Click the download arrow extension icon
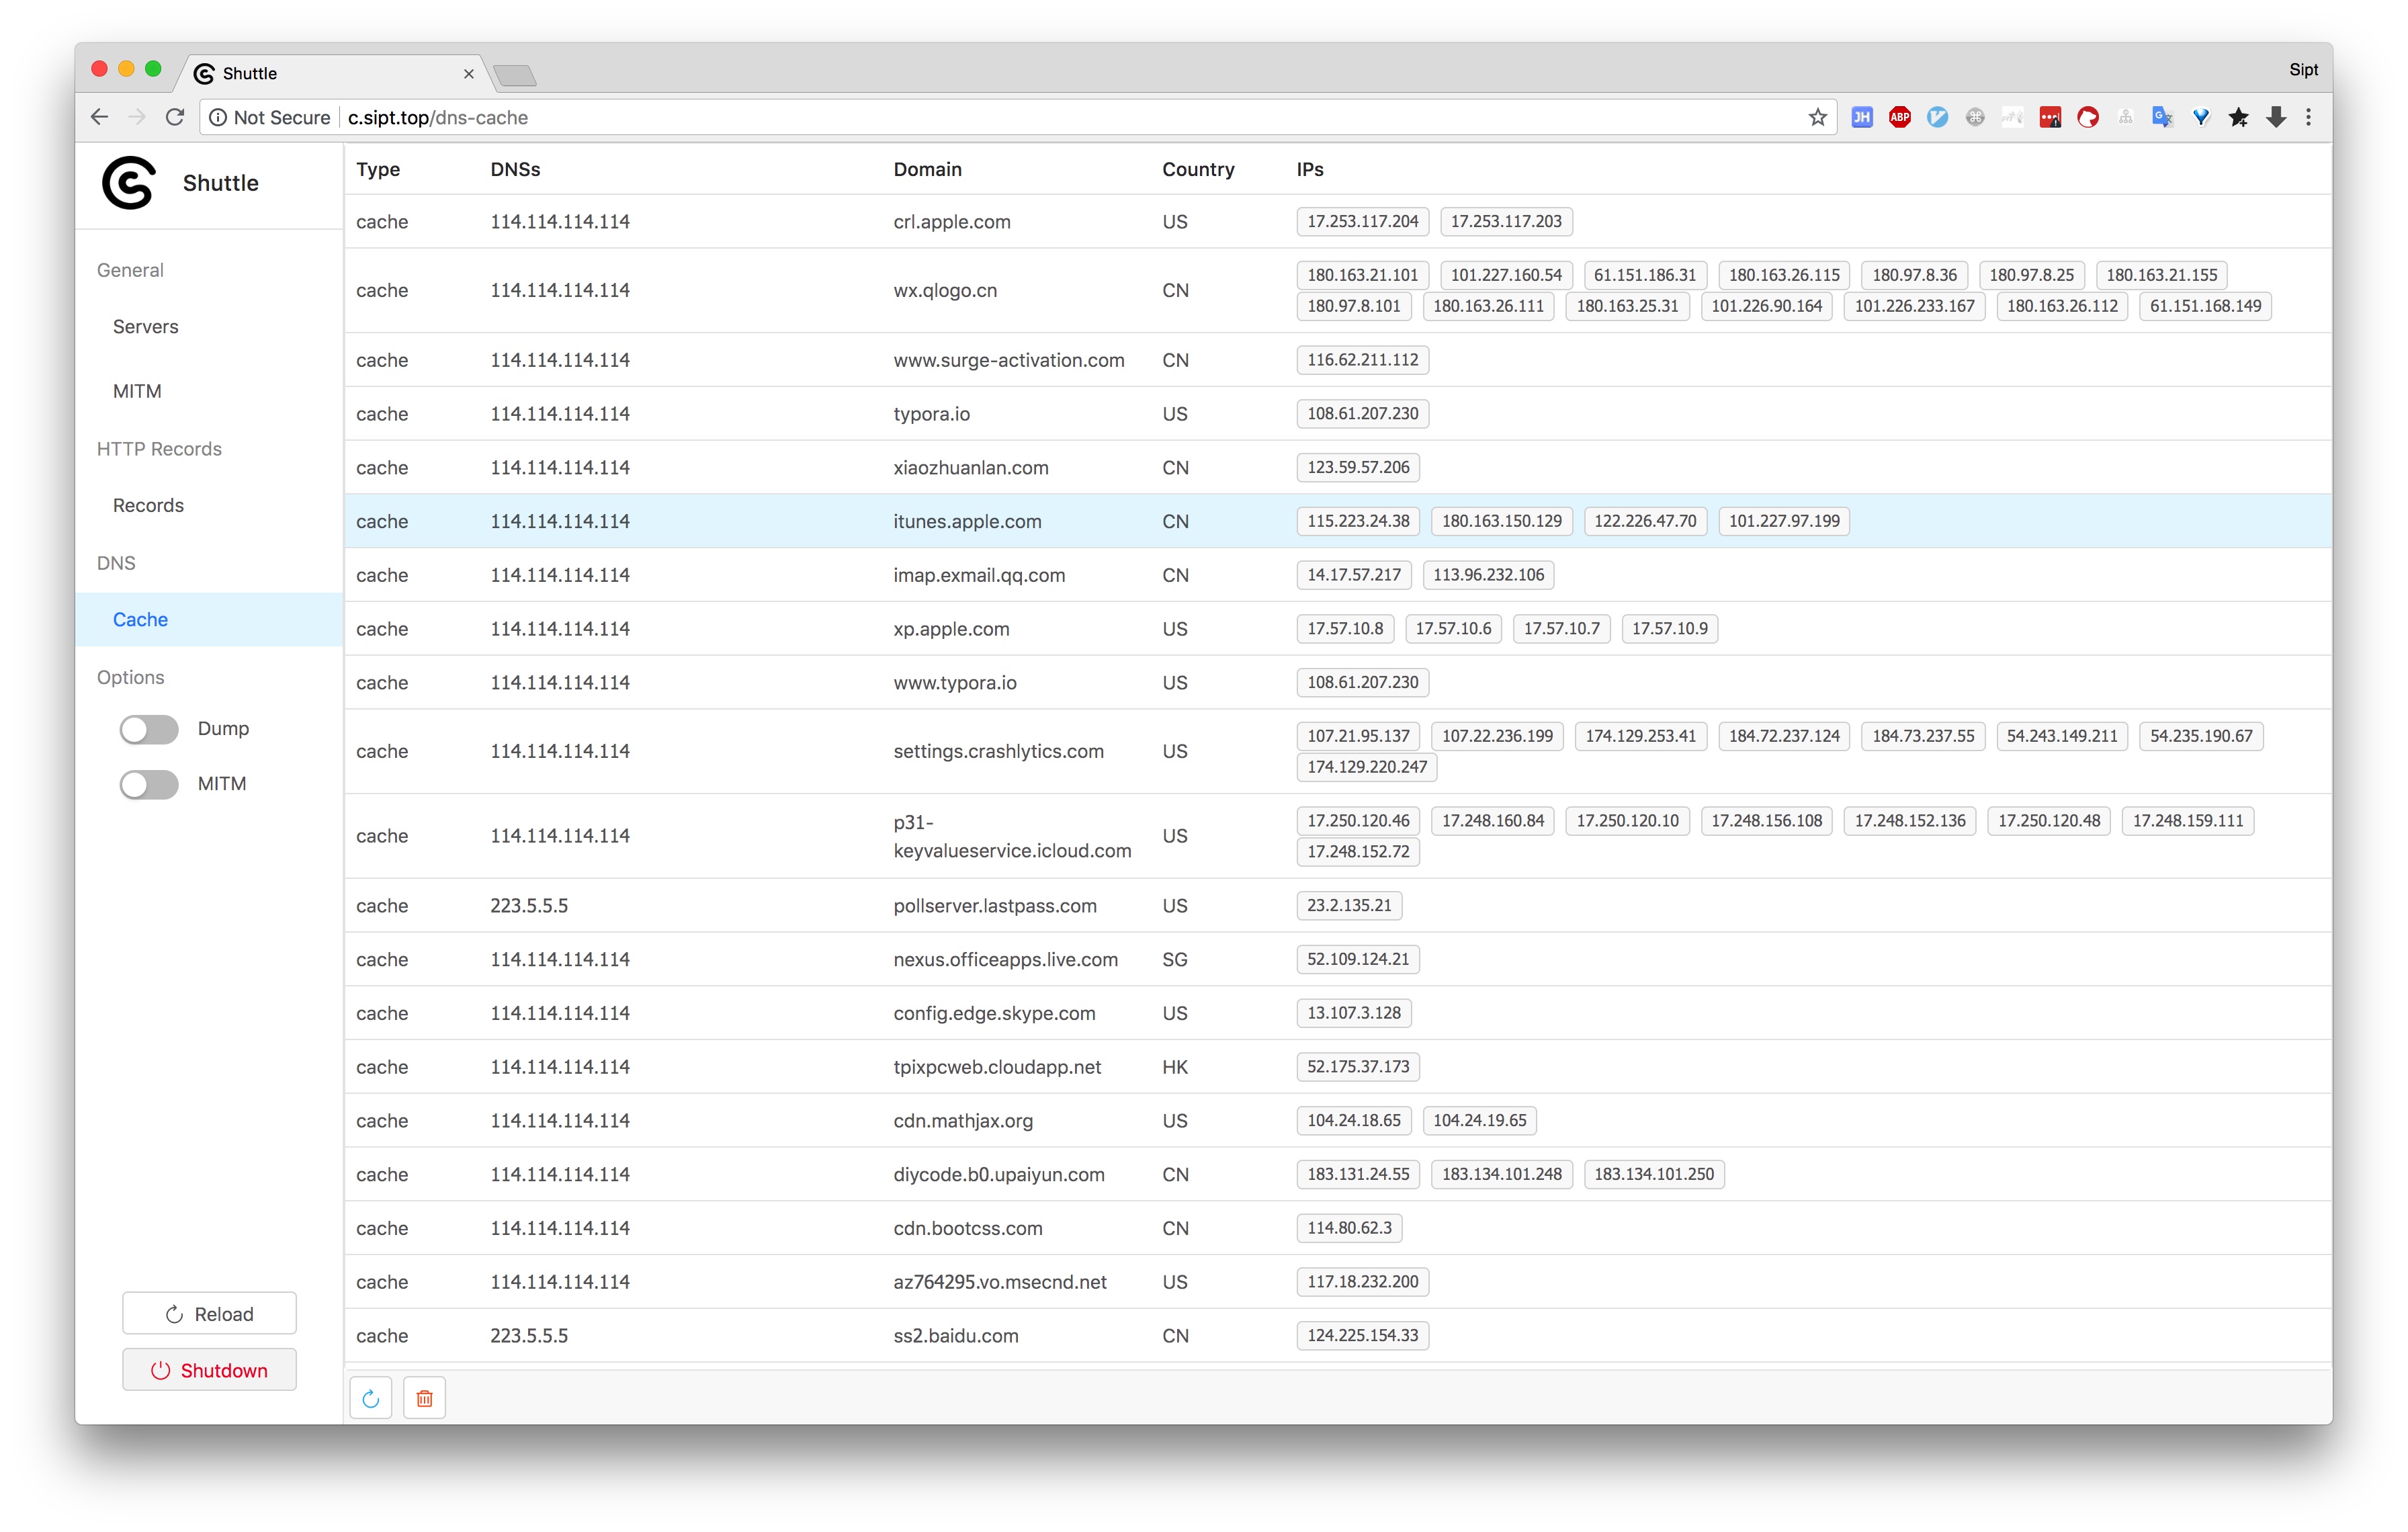Screen dimensions: 2408x1532 point(2276,117)
